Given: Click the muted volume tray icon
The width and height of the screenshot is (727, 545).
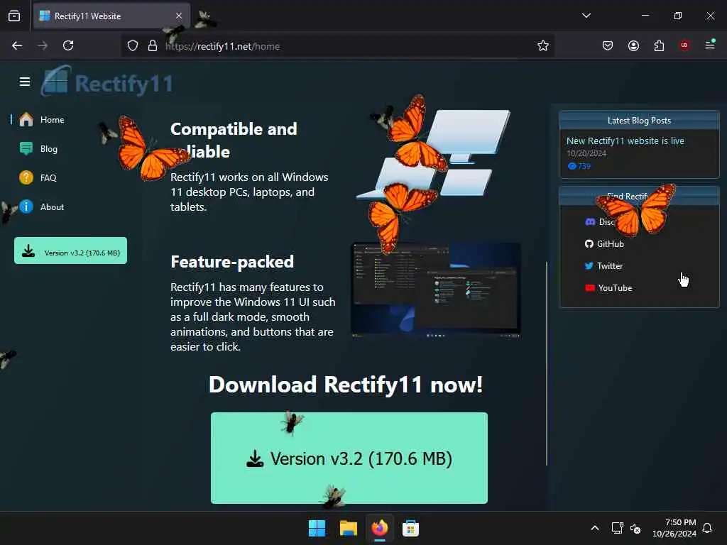Looking at the screenshot, I should coord(635,528).
